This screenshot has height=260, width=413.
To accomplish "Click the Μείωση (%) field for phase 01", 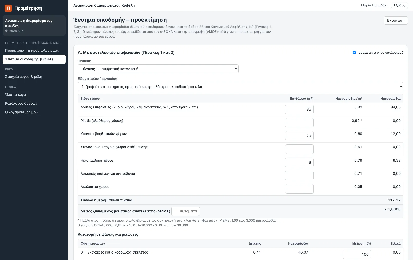I will click(x=356, y=254).
